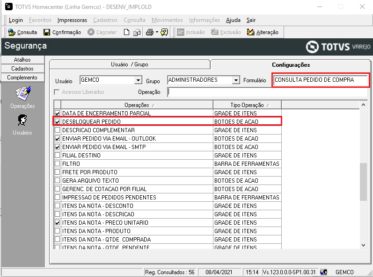Switch to the Configurações tab
The image size is (373, 277).
pos(291,64)
